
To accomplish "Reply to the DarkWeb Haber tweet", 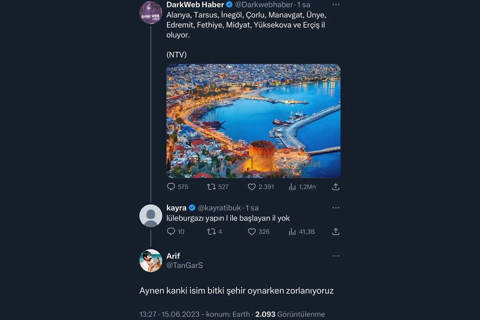I will [x=171, y=186].
